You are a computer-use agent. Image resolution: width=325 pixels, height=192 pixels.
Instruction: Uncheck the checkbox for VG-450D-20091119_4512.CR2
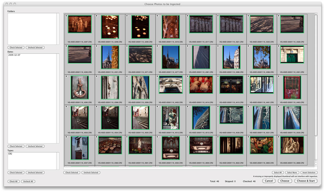pyautogui.click(x=157, y=107)
